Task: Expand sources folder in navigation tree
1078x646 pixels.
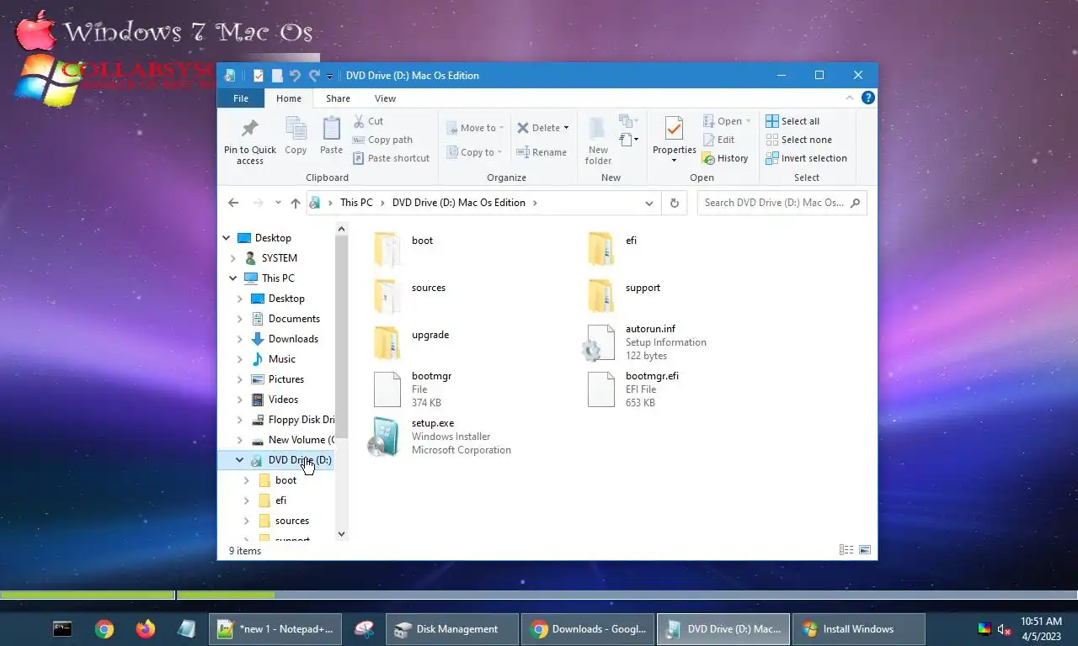Action: [x=247, y=521]
